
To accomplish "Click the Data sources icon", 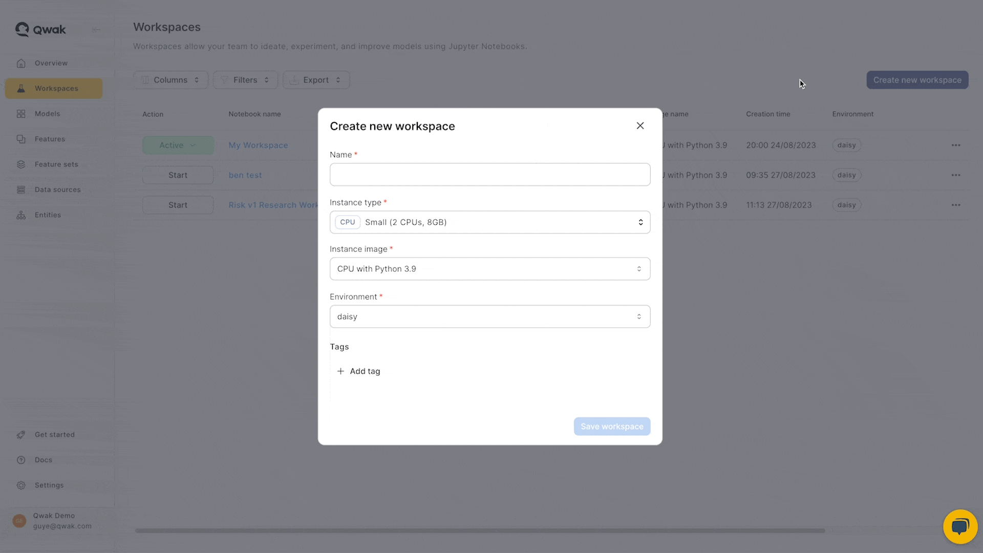I will (21, 189).
